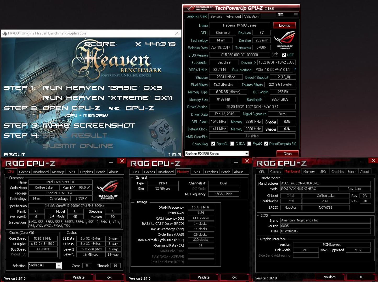Toggle the CUDA computing checkbox
Screen dimensions: 378x282
coord(232,144)
